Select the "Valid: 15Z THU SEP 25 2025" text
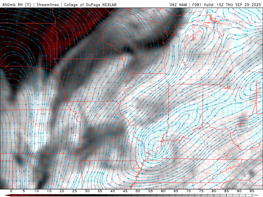This screenshot has width=263, height=197. point(232,5)
